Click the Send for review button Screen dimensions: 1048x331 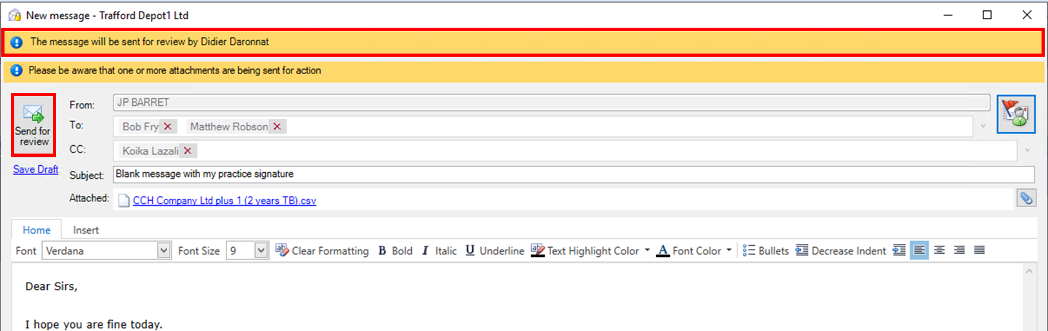tap(34, 125)
